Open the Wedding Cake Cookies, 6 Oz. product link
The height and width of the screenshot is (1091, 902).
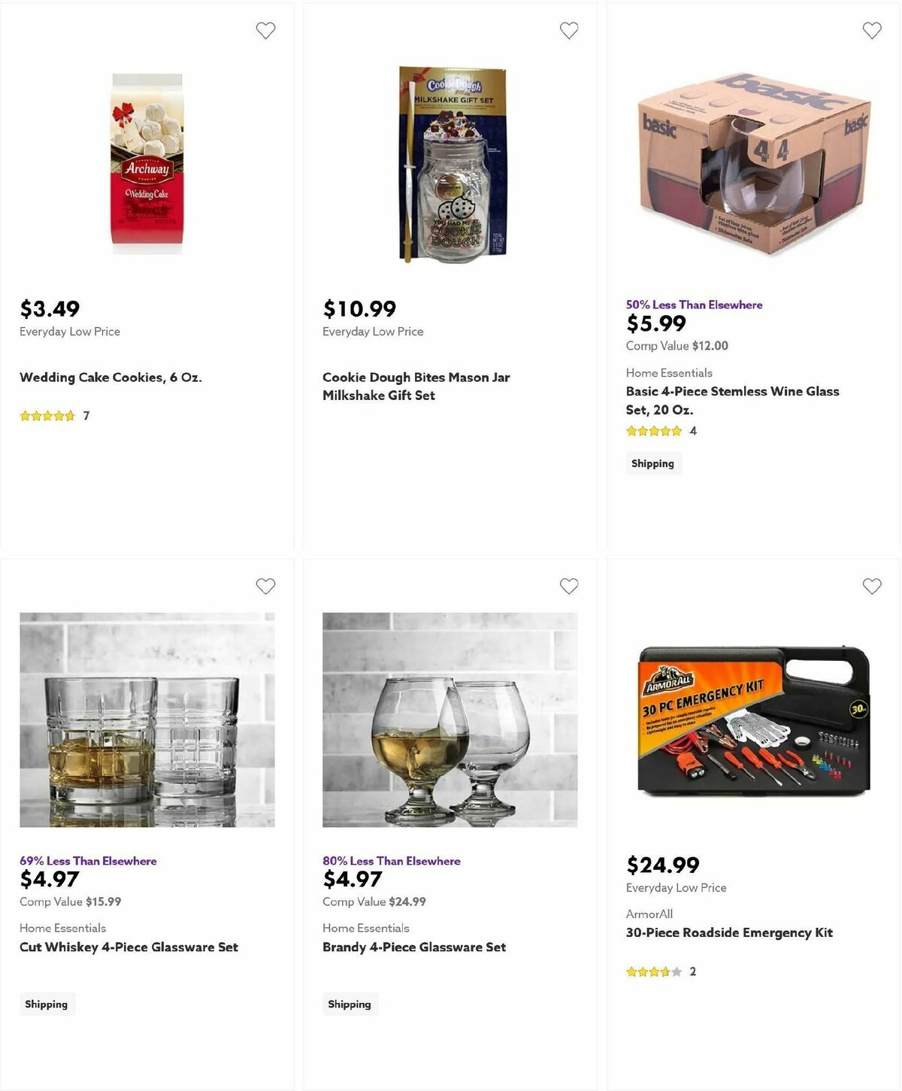(110, 377)
